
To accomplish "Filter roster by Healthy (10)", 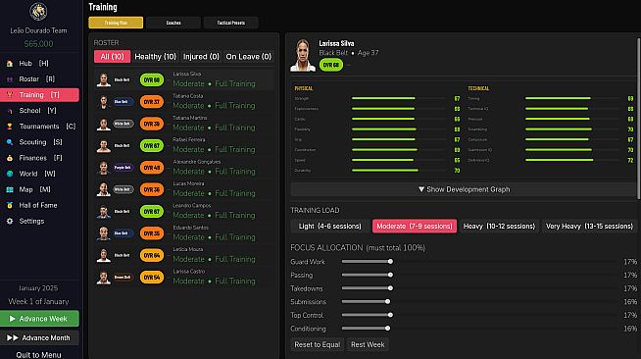I will 155,57.
